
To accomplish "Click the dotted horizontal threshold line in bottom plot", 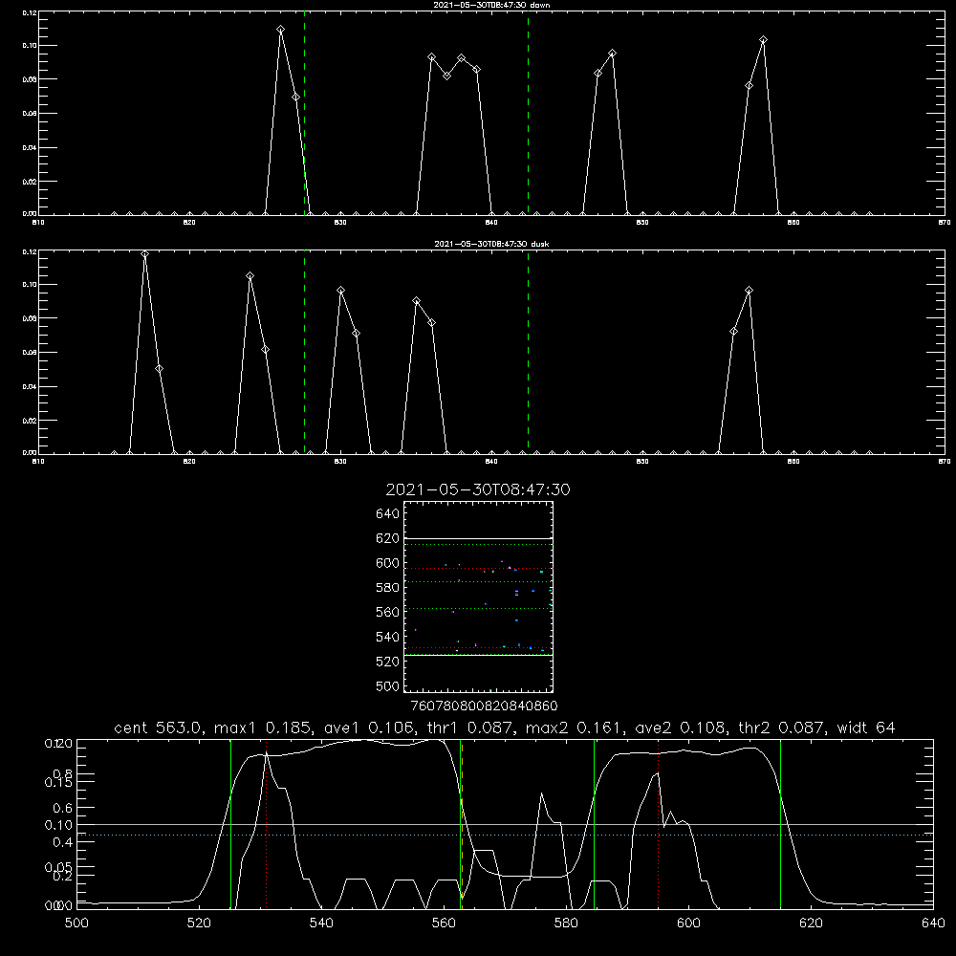I will (505, 835).
